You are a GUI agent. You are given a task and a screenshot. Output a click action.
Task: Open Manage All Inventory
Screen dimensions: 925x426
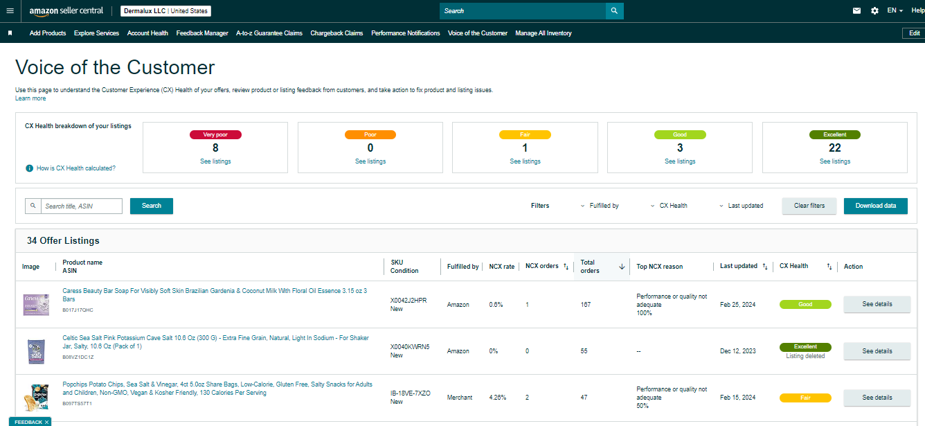click(x=544, y=33)
